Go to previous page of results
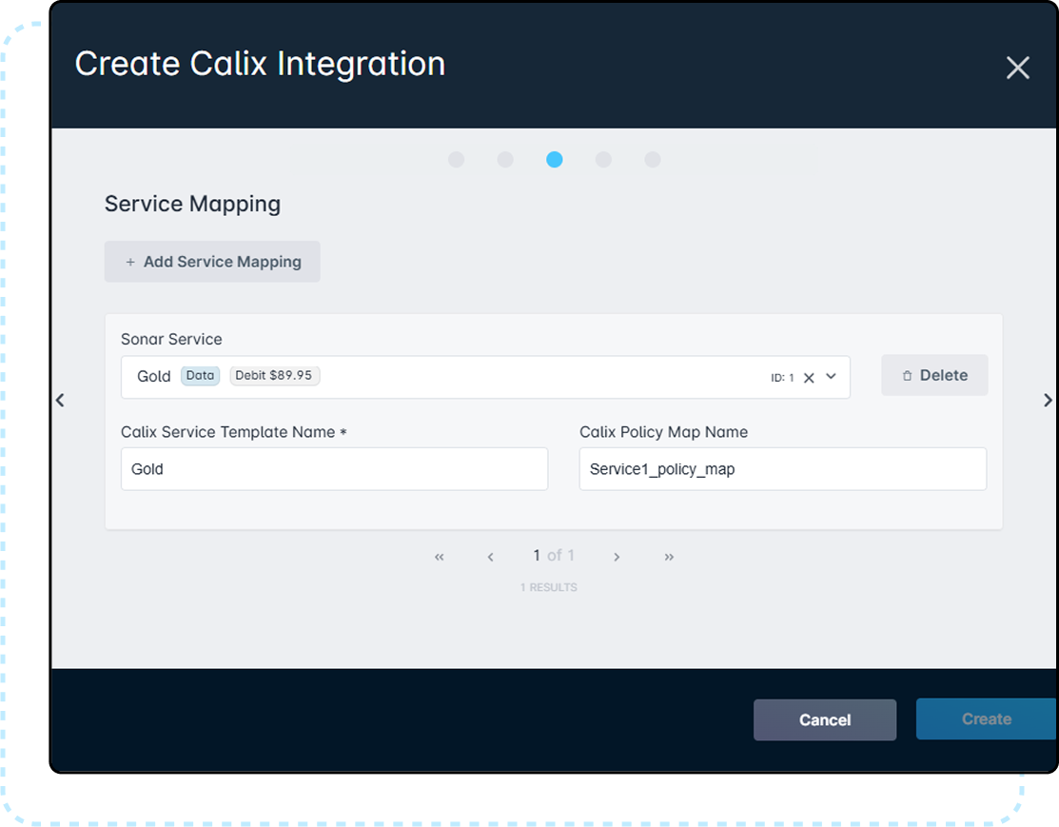The height and width of the screenshot is (827, 1059). [490, 557]
